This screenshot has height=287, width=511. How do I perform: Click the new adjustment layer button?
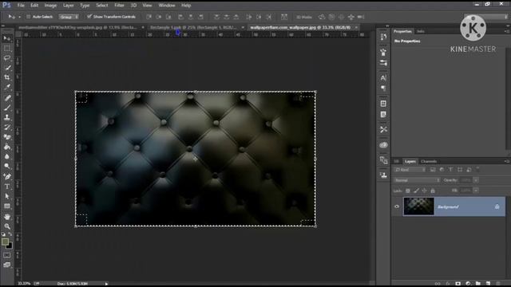coord(468,284)
